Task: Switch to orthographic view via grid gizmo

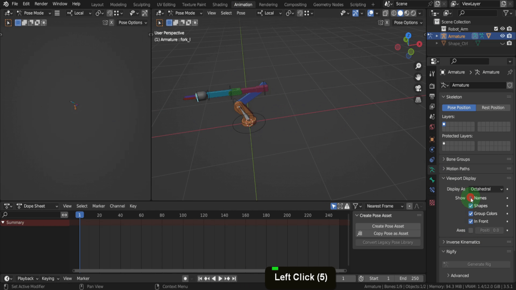Action: [x=418, y=99]
